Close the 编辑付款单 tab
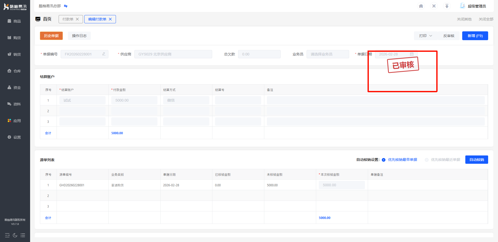Image resolution: width=498 pixels, height=242 pixels. [x=110, y=19]
